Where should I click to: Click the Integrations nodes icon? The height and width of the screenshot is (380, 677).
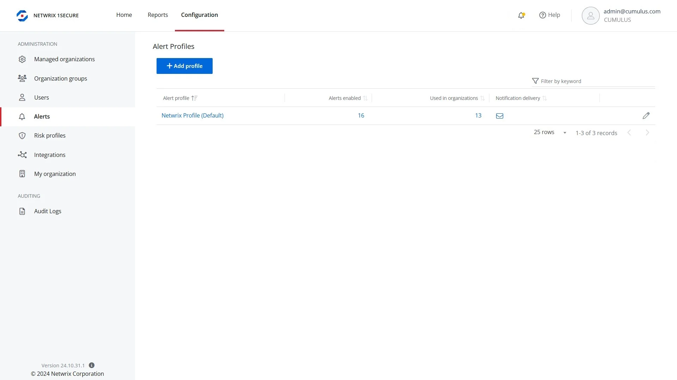pos(22,155)
